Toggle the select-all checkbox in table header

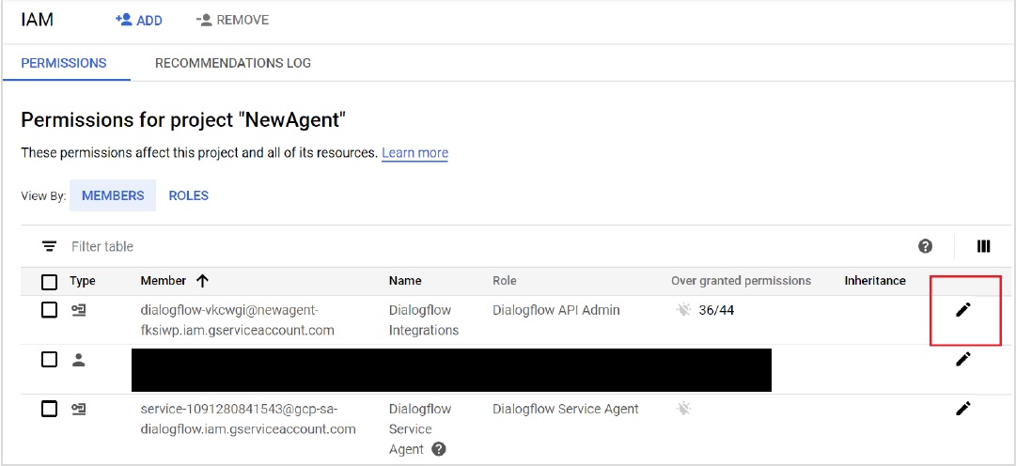click(x=50, y=281)
